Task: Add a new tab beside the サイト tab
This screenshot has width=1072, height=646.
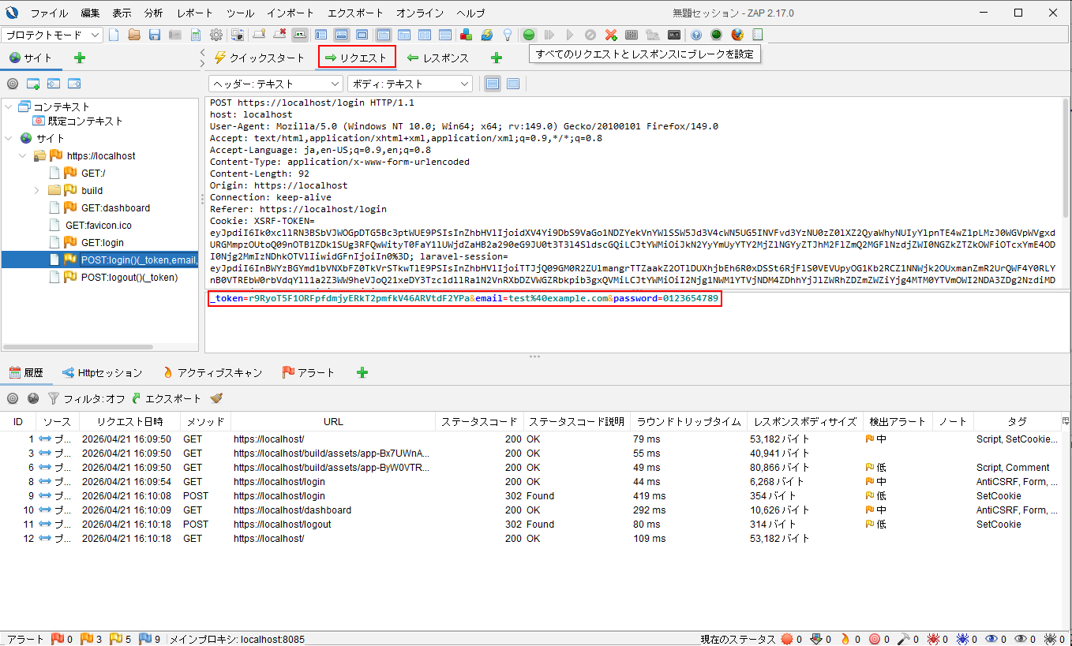Action: point(79,58)
